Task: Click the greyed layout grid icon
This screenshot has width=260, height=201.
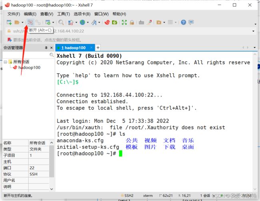Action: coord(170,22)
